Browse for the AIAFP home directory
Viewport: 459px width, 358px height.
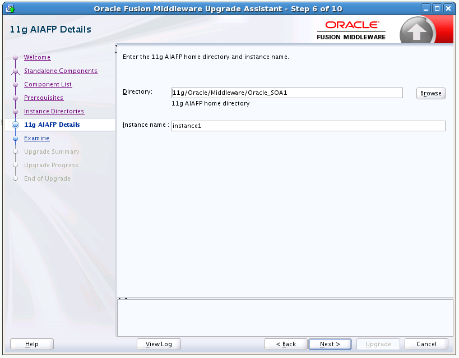point(431,94)
